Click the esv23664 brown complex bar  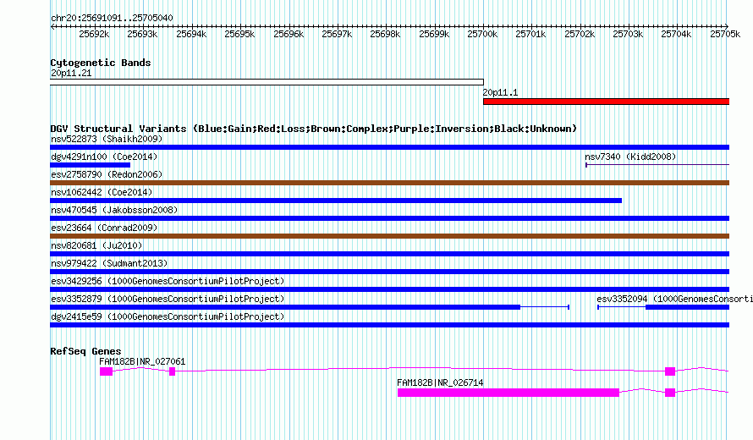coord(389,236)
